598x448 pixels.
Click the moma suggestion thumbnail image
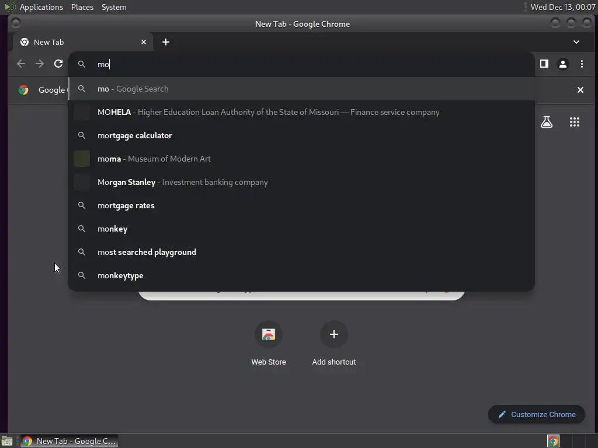coord(82,159)
